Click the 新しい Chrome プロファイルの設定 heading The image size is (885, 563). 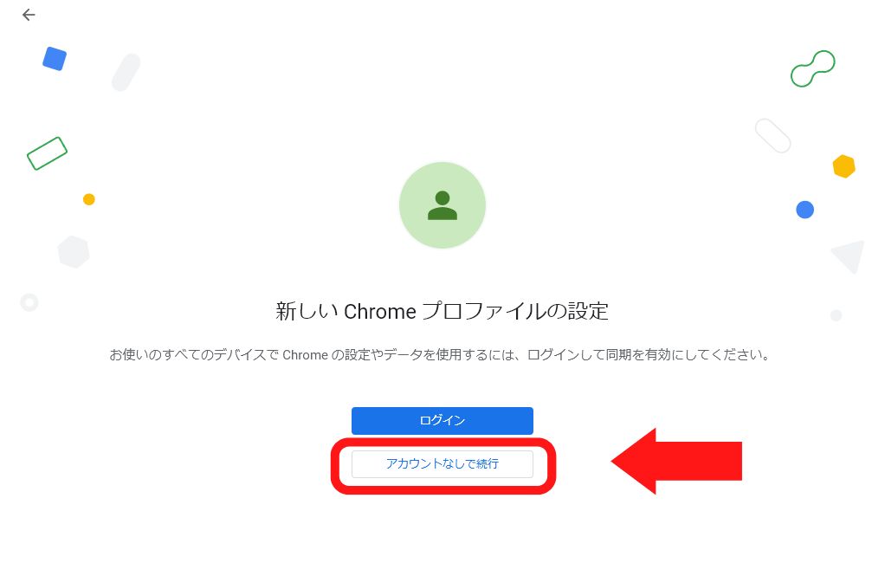[442, 311]
